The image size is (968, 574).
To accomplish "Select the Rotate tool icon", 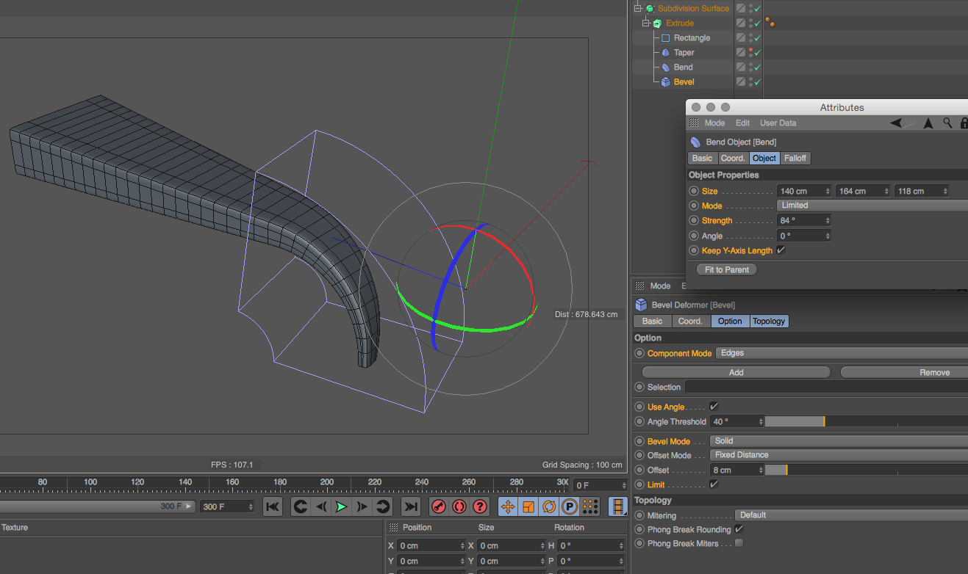I will [x=549, y=506].
